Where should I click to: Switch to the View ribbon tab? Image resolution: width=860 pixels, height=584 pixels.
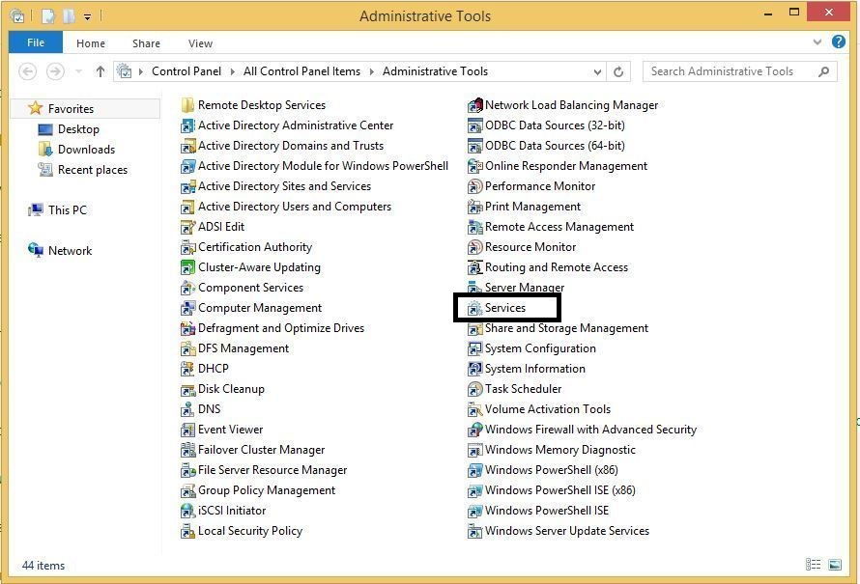[200, 43]
